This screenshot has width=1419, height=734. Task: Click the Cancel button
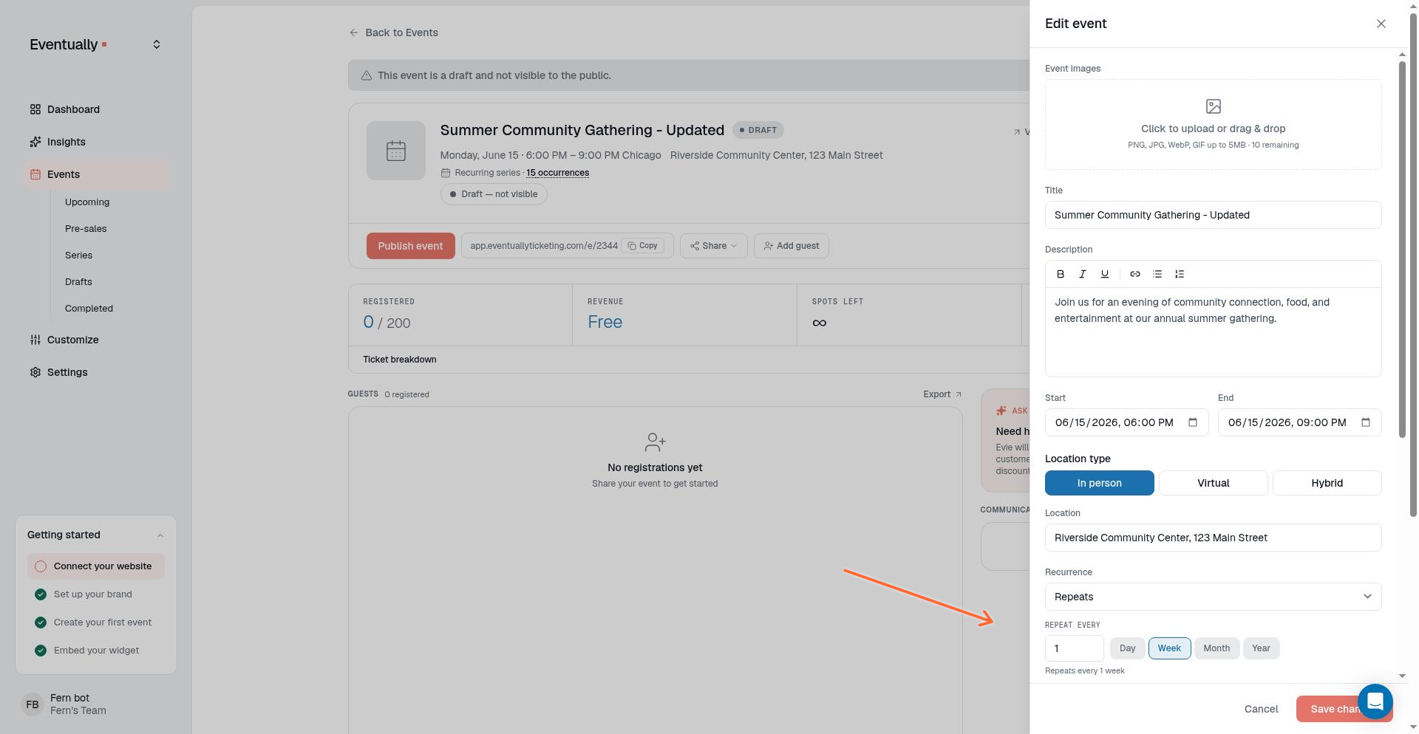tap(1261, 709)
